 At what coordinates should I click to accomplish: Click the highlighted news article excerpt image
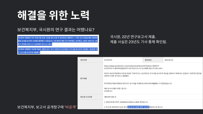click(58, 45)
